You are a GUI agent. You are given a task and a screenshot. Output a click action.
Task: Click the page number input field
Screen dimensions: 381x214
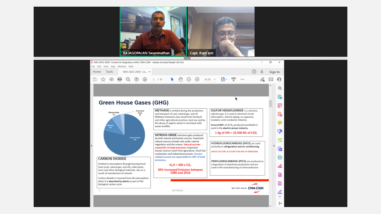tap(154, 80)
